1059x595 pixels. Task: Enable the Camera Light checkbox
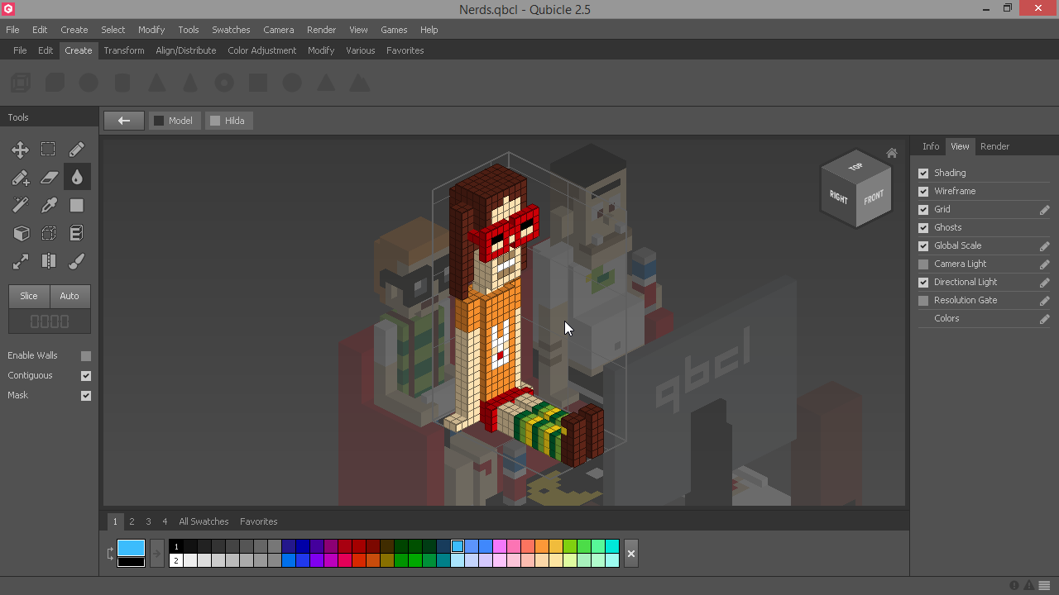[923, 264]
